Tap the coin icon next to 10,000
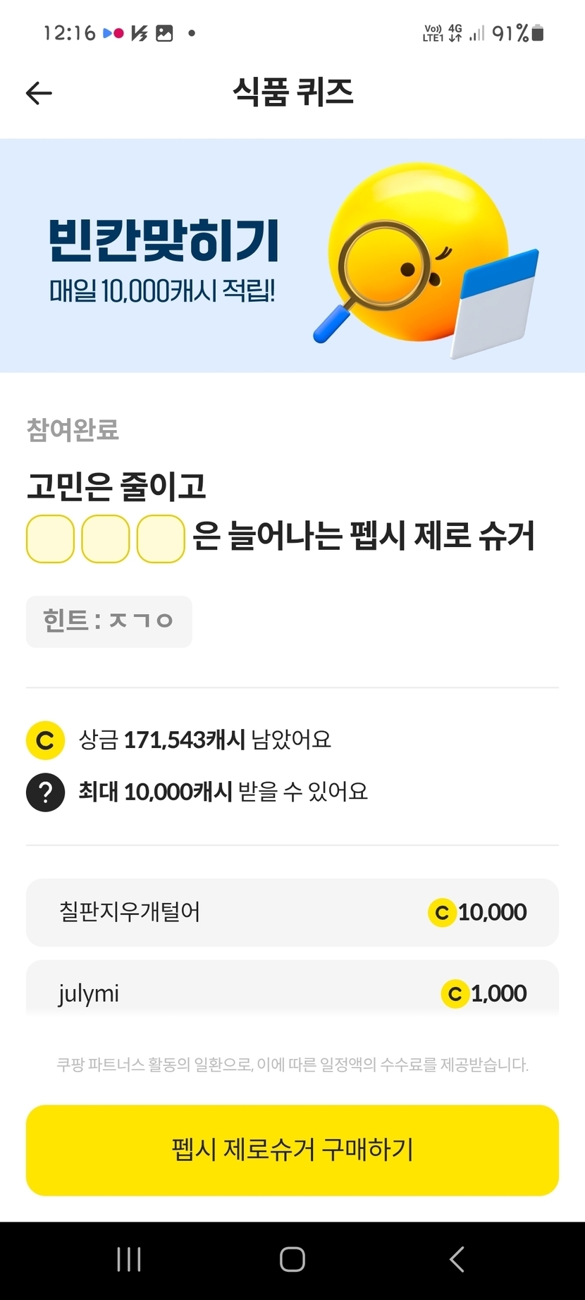 tap(442, 913)
